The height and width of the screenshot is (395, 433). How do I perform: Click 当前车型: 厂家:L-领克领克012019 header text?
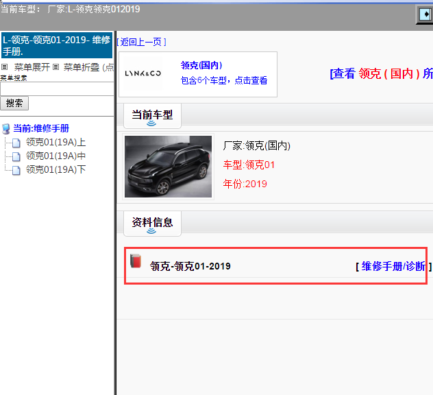coord(71,10)
